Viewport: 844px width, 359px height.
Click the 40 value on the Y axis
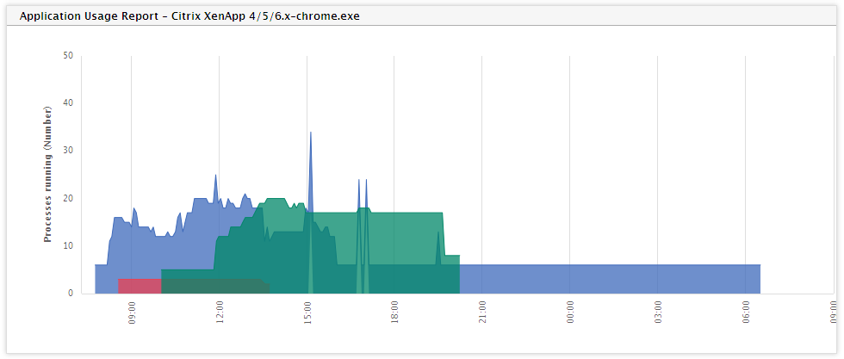coord(68,102)
